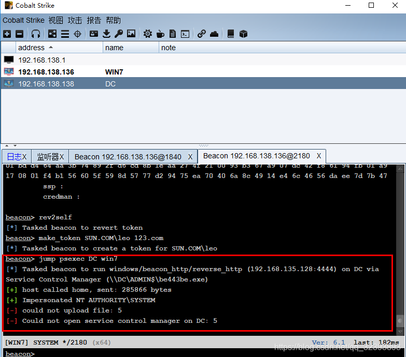This screenshot has width=406, height=357.
Task: Click the 'rev2self' command line
Action: pos(39,217)
